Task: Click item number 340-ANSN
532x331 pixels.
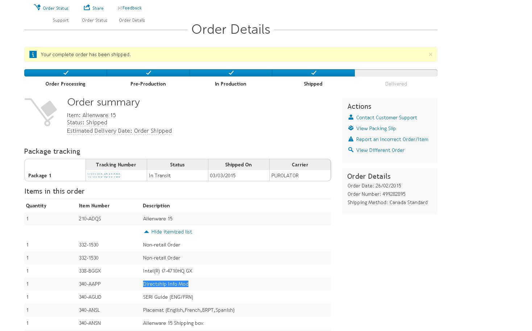Action: [90, 323]
